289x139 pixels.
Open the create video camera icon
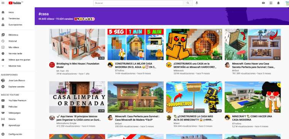(x=264, y=3)
